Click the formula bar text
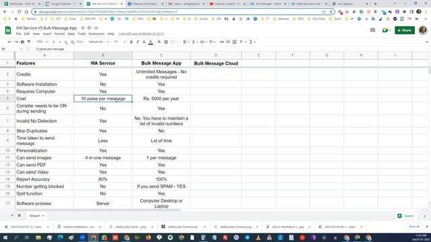 50,49
